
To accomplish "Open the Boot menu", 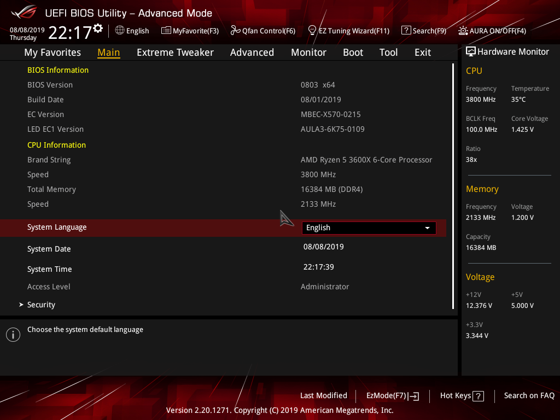I will click(353, 52).
